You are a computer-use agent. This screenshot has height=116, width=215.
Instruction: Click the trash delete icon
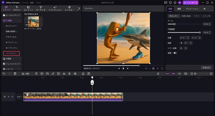click(x=15, y=74)
